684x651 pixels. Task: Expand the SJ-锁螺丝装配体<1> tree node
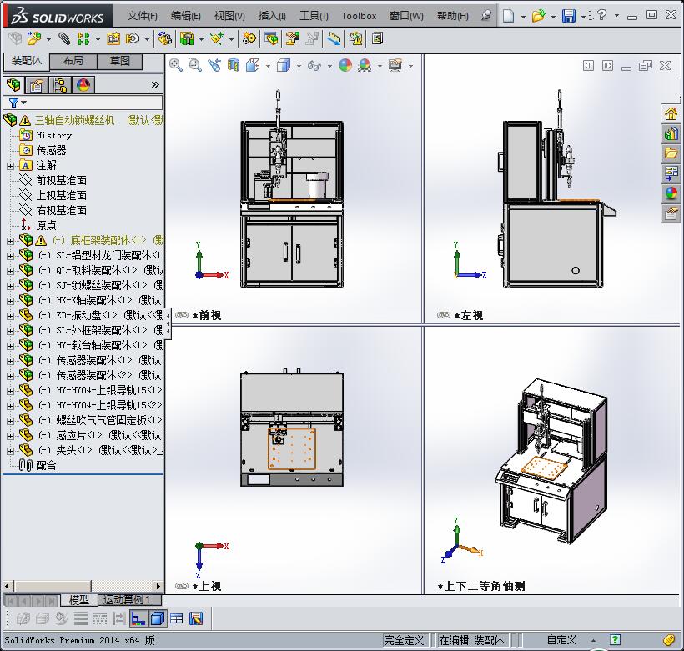click(x=11, y=286)
